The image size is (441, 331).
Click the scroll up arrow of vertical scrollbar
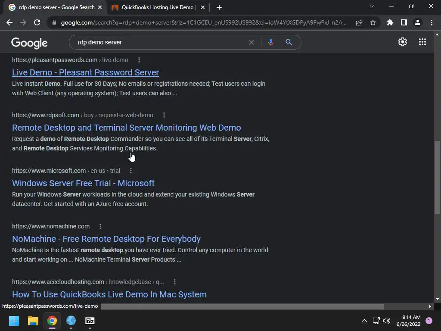[437, 34]
